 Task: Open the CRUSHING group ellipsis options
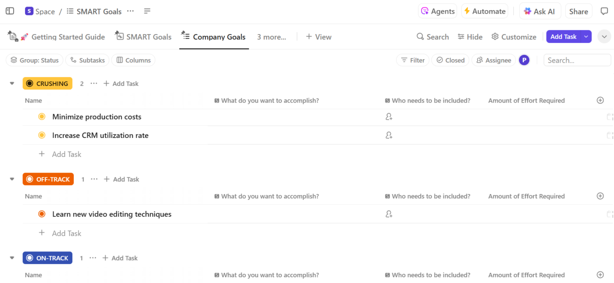click(94, 84)
